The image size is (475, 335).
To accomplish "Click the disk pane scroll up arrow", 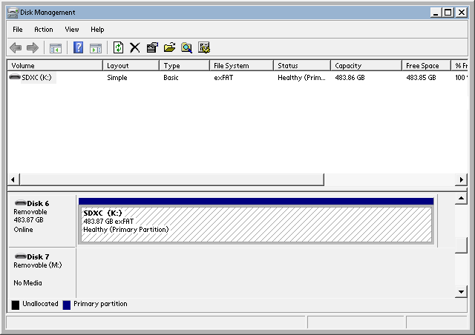I will click(x=461, y=199).
